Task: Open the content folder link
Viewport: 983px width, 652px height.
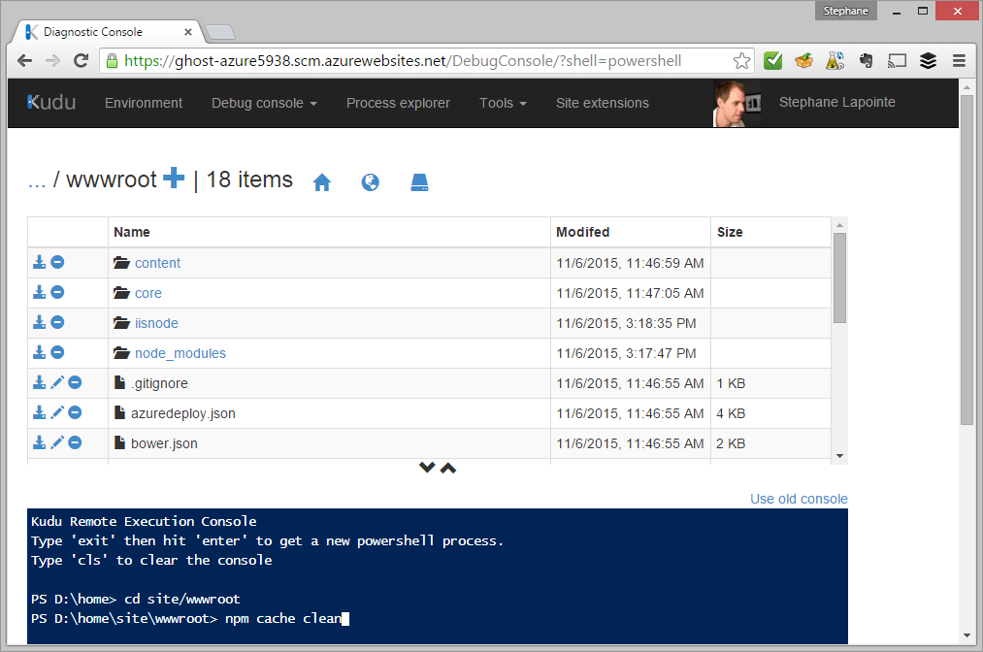Action: pos(157,263)
